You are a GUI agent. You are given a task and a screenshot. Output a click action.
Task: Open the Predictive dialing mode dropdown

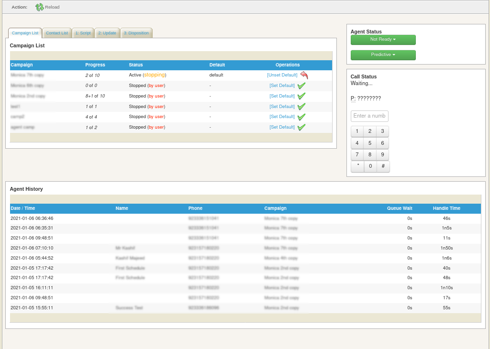click(383, 55)
